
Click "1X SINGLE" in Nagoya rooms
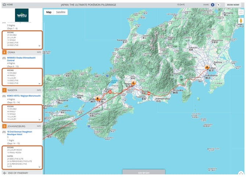pyautogui.click(x=11, y=114)
